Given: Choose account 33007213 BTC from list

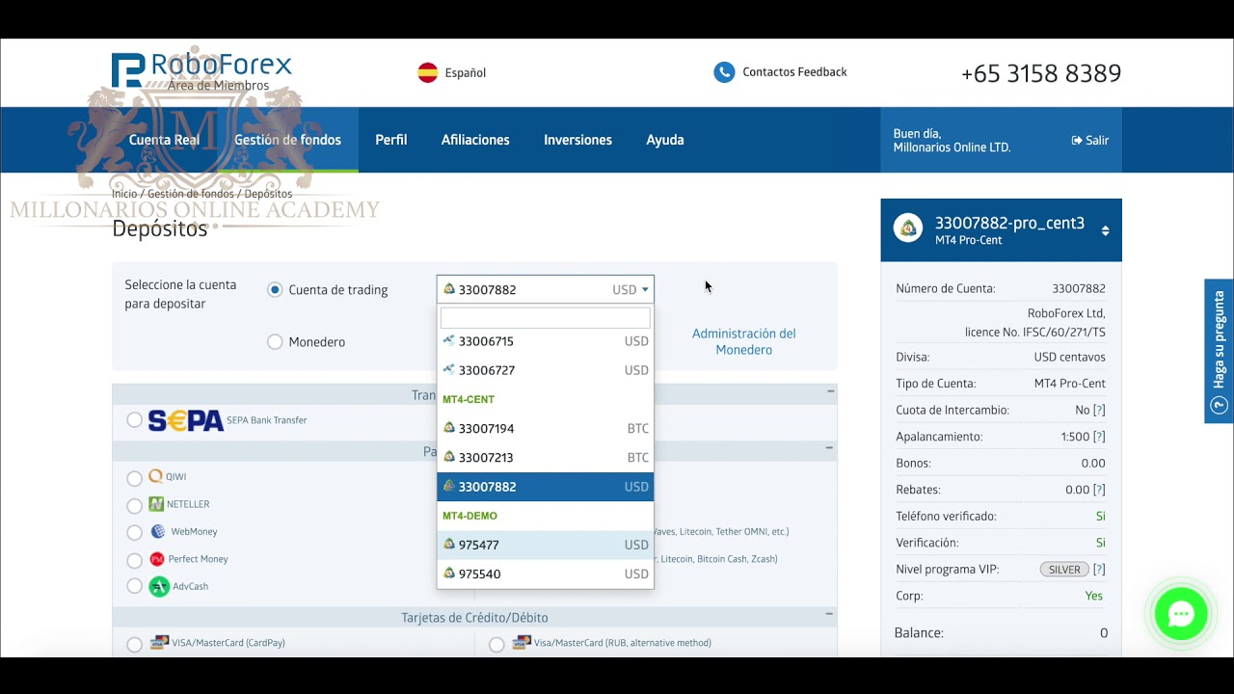Looking at the screenshot, I should tap(545, 457).
